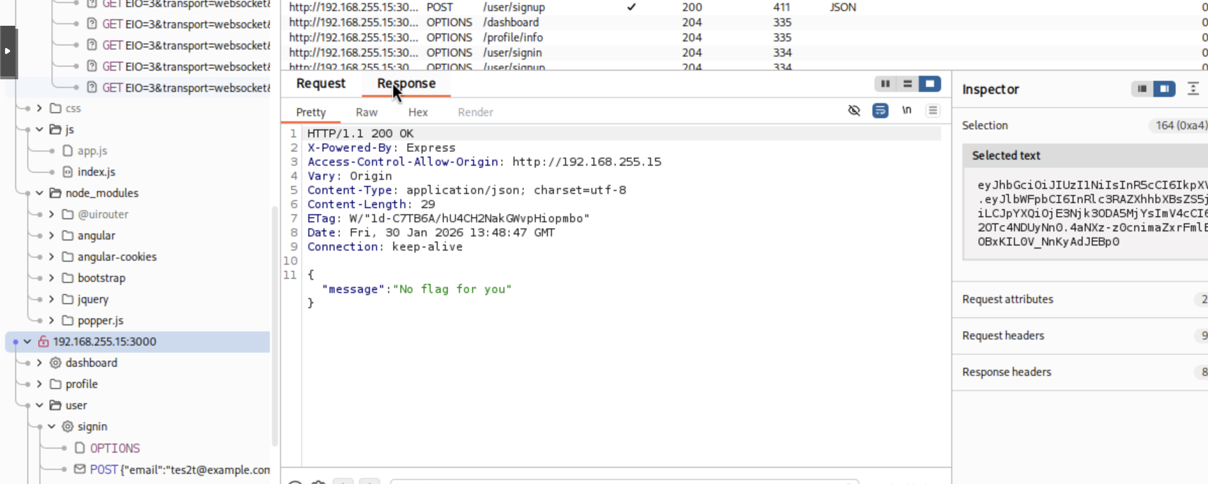This screenshot has height=484, width=1208.
Task: Select top-bottom split layout icon
Action: (x=907, y=84)
